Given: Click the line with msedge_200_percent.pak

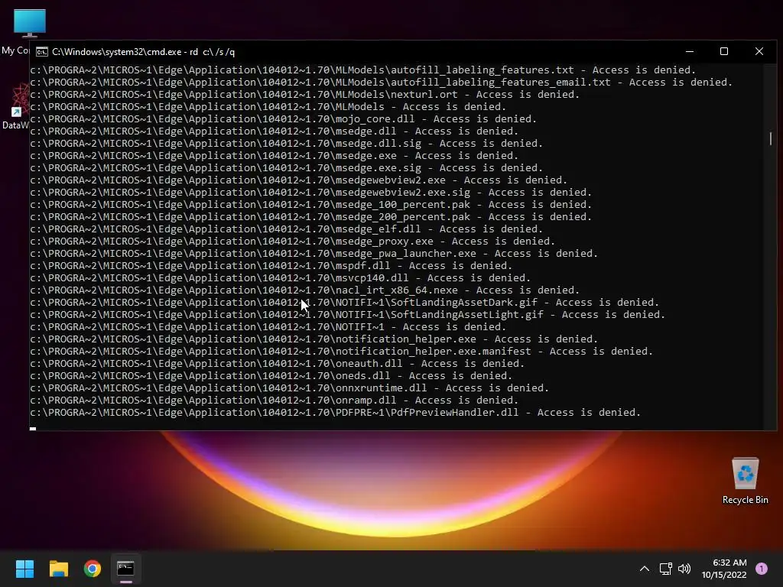Looking at the screenshot, I should [x=310, y=216].
